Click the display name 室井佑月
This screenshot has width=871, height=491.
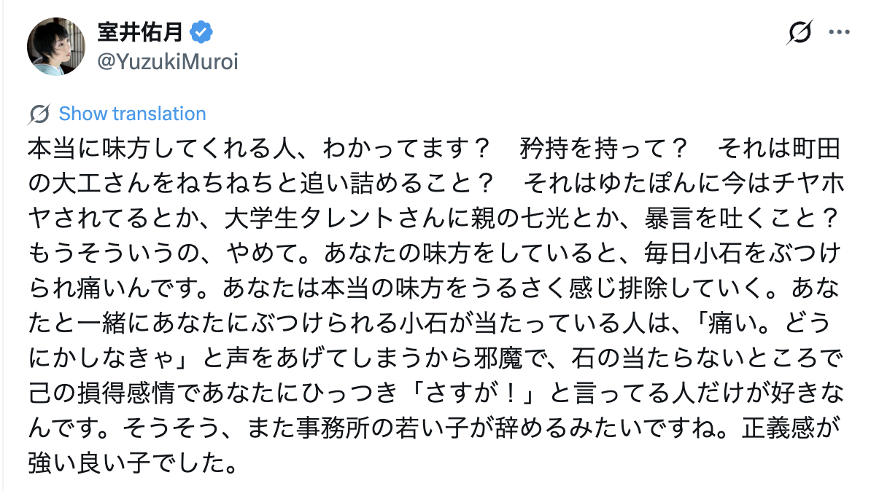[141, 31]
